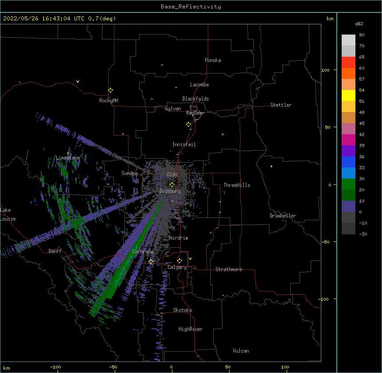Click the Sundre label
This screenshot has width=382, height=373.
coord(129,173)
